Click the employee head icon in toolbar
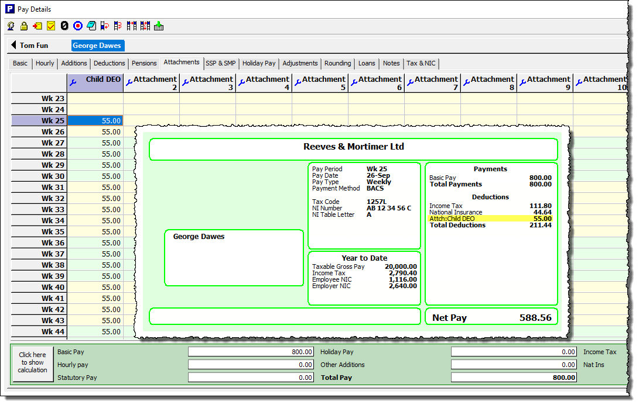This screenshot has height=405, width=639. click(x=11, y=26)
